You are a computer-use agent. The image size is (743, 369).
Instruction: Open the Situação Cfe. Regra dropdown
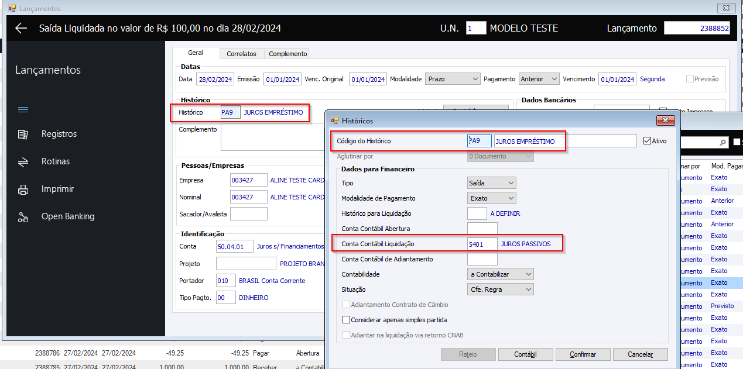point(501,289)
